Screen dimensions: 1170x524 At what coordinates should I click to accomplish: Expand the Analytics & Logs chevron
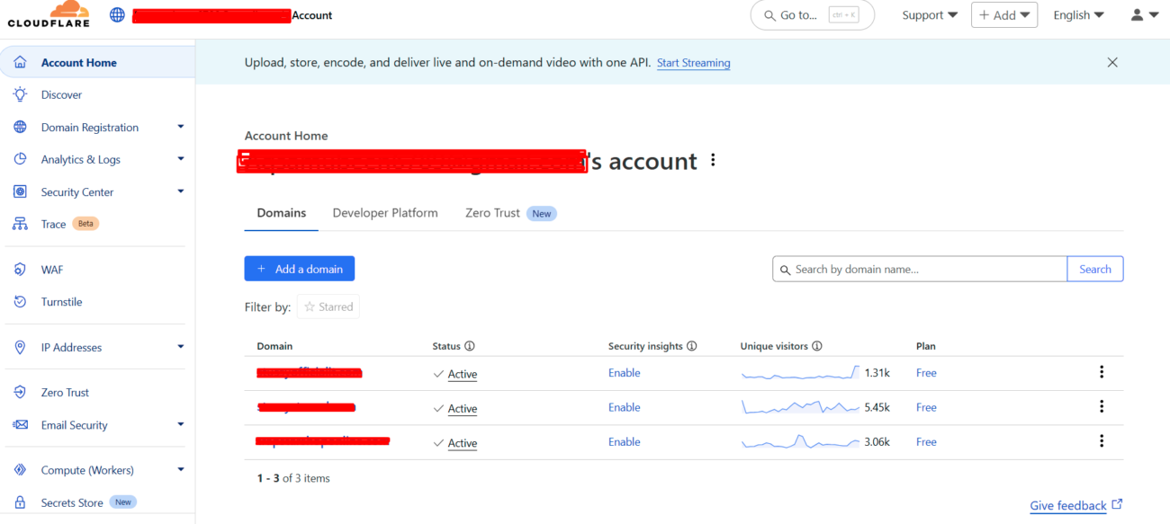pyautogui.click(x=180, y=159)
